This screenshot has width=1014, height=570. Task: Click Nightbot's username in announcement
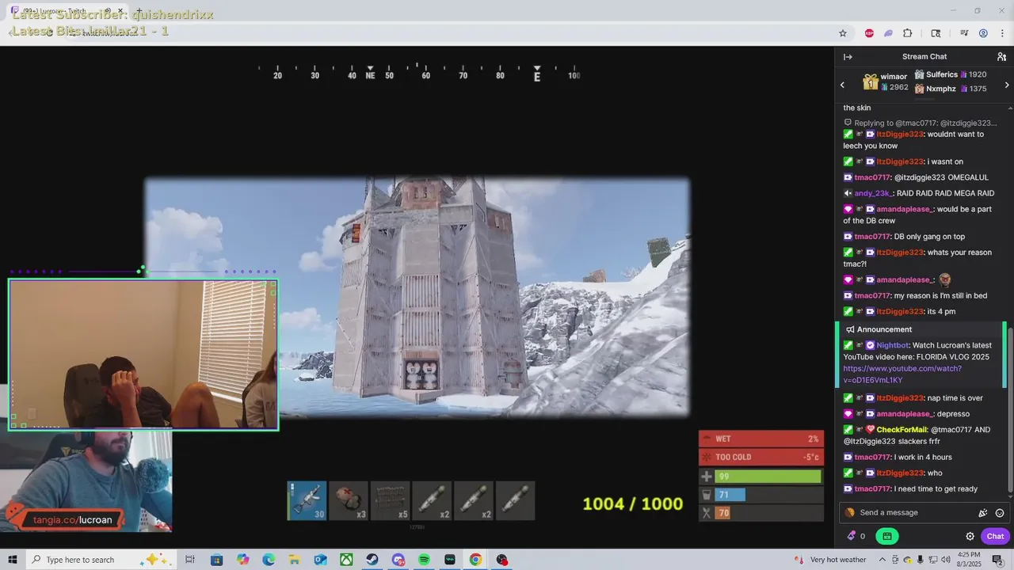point(893,345)
